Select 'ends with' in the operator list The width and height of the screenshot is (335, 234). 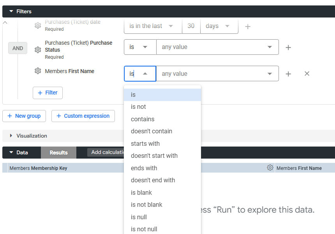point(162,168)
